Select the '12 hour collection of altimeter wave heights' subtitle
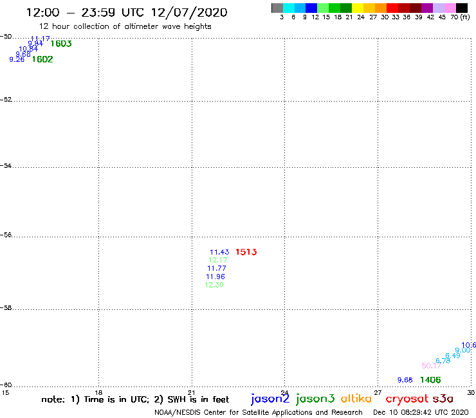The height and width of the screenshot is (418, 476). pos(125,27)
